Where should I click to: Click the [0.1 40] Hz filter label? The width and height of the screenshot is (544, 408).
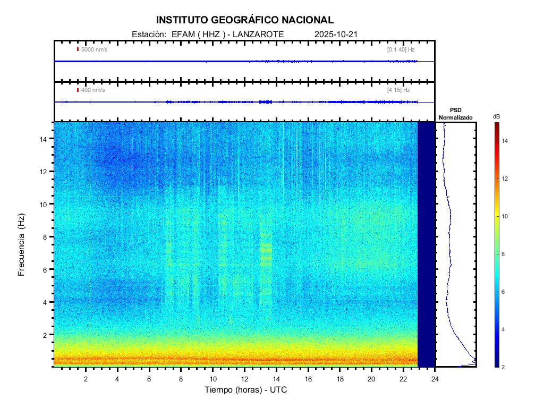[x=401, y=49]
